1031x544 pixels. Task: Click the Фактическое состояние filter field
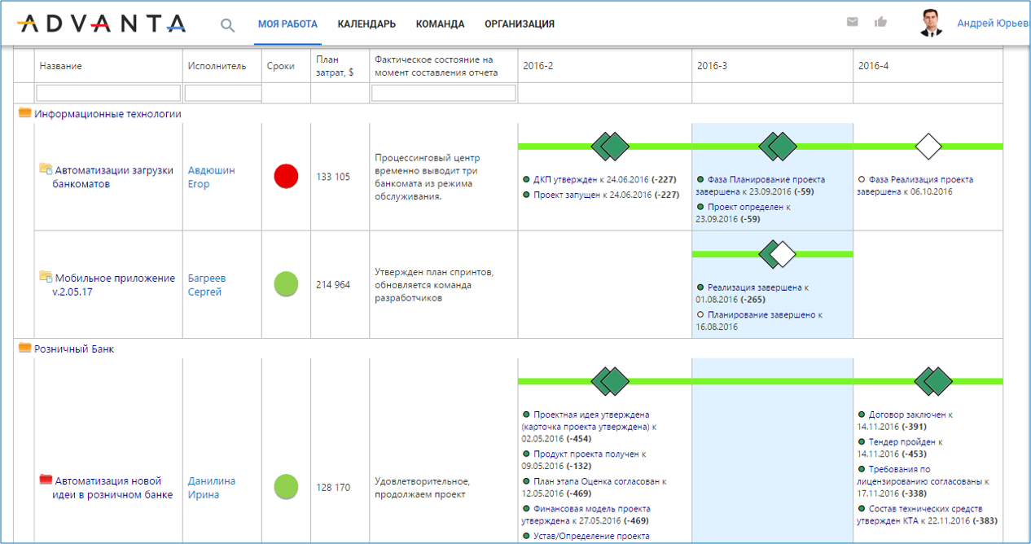tap(444, 93)
